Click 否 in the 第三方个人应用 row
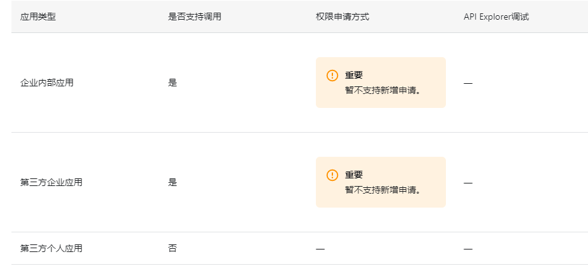Image resolution: width=588 pixels, height=266 pixels. point(173,248)
